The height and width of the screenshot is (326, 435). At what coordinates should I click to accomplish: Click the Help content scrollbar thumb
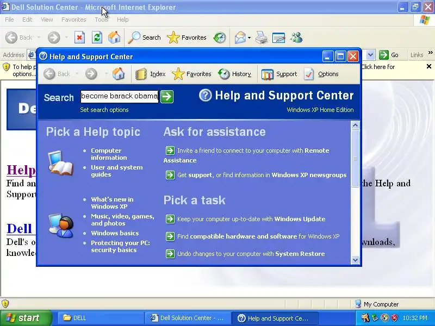(356, 159)
